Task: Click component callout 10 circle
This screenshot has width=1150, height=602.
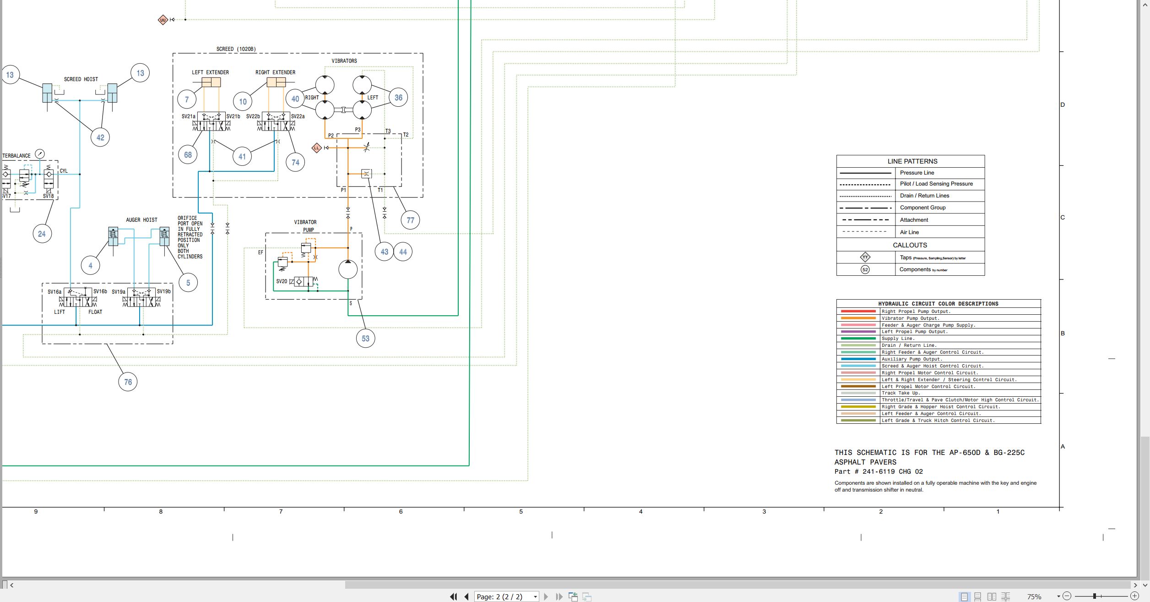Action: [x=243, y=102]
